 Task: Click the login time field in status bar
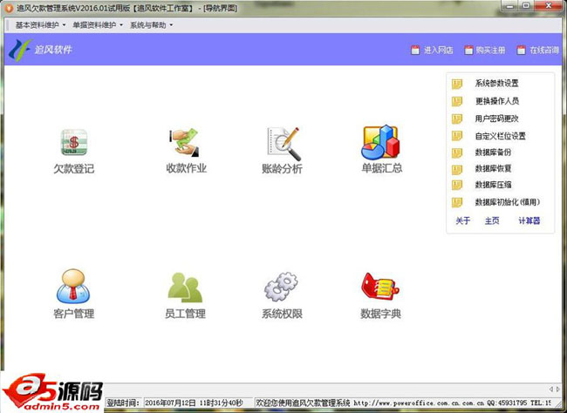[x=198, y=403]
